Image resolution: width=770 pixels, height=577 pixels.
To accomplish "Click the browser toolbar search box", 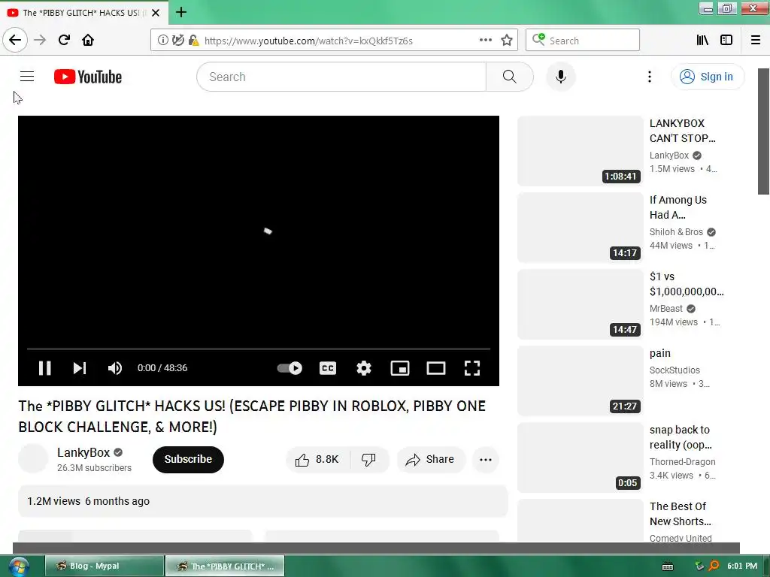I will (x=583, y=41).
